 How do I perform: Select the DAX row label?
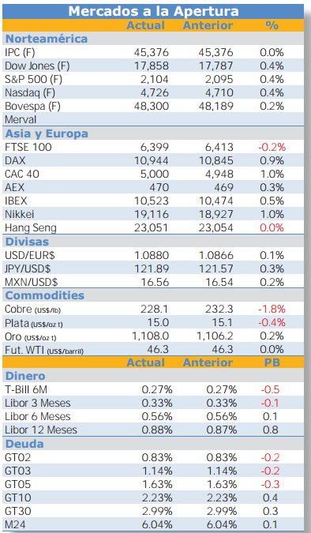[15, 160]
